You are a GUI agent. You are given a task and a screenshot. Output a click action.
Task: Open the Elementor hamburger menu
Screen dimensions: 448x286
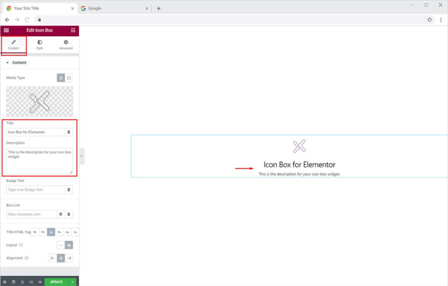[6, 31]
